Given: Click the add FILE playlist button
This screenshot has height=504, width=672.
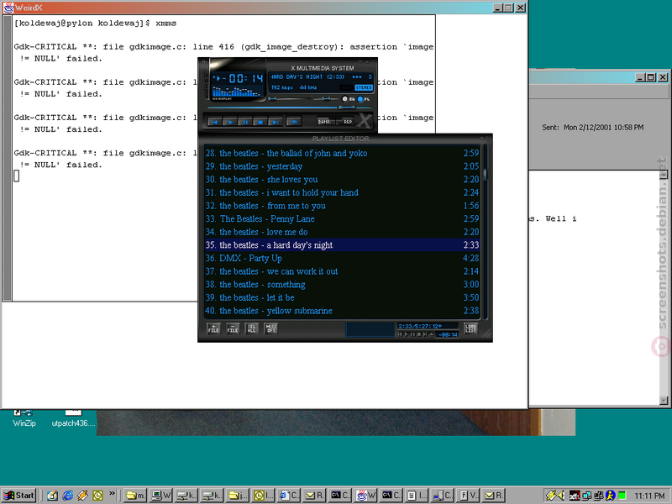Looking at the screenshot, I should click(x=213, y=328).
